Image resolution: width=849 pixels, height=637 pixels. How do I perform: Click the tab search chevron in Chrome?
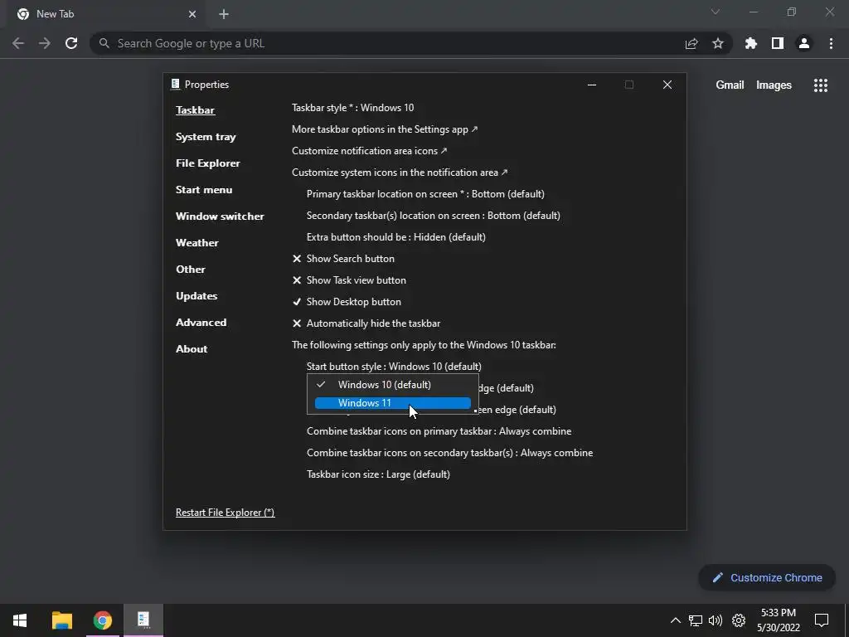coord(716,12)
